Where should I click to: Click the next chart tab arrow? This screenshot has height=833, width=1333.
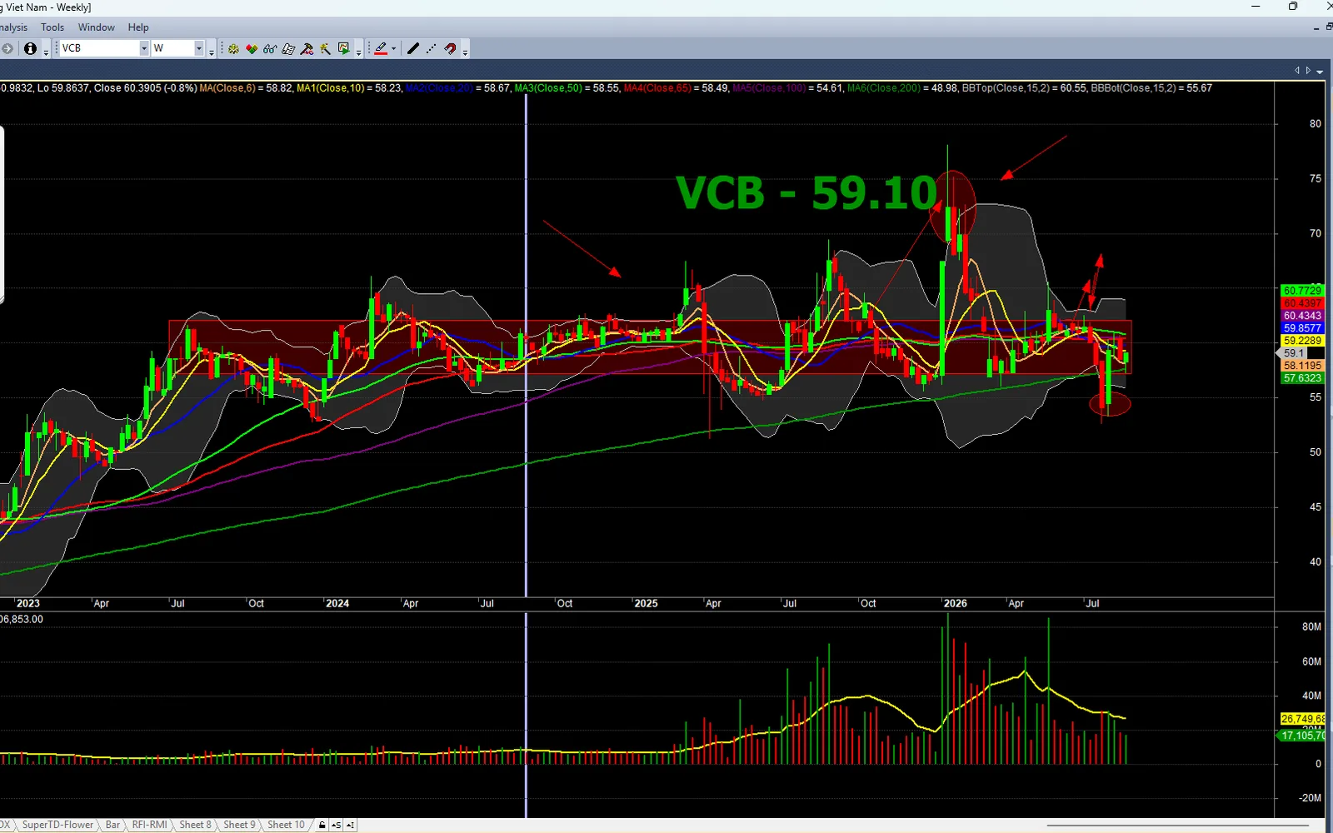tap(1308, 71)
